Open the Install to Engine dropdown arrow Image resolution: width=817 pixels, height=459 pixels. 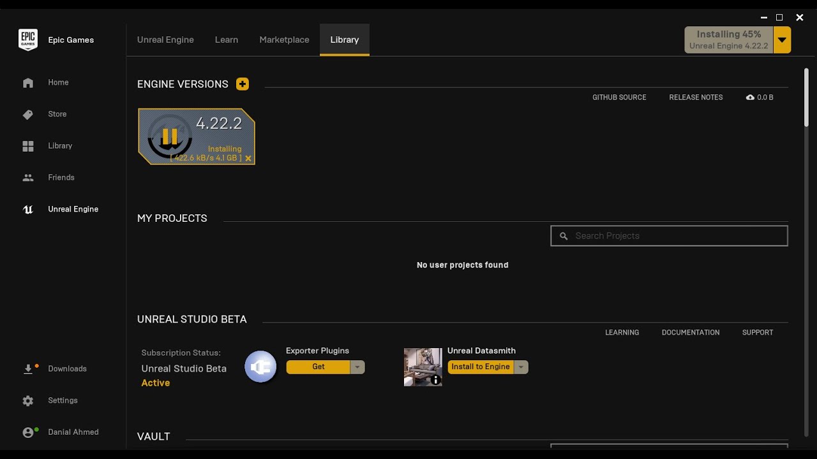tap(521, 367)
